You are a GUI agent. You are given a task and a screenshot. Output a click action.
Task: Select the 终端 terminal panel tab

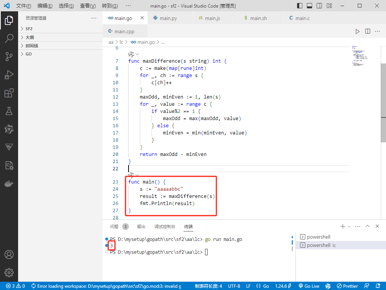click(x=188, y=227)
